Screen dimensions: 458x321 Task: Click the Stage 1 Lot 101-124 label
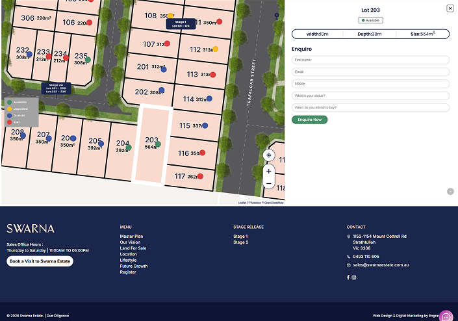click(x=181, y=23)
